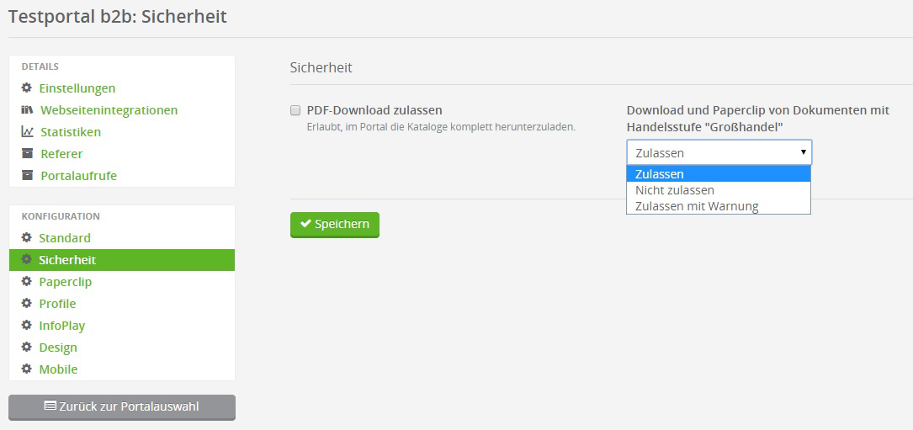
Task: Collapse the Großhandel download dropdown
Action: (719, 152)
